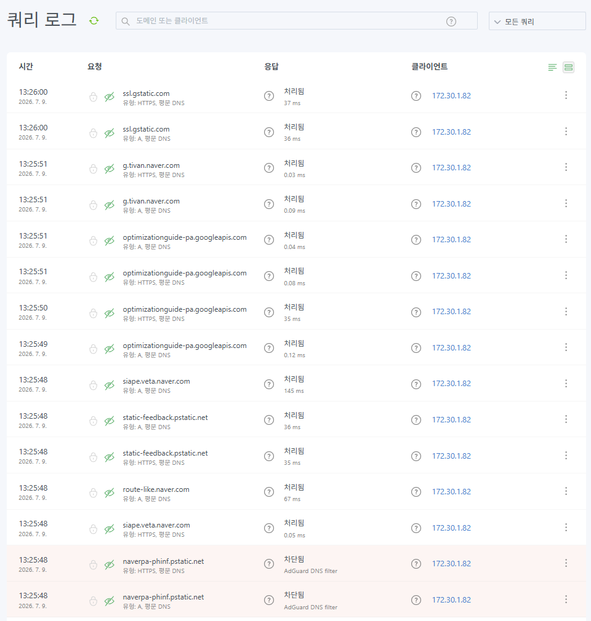The width and height of the screenshot is (591, 621).
Task: Show client info icon for siape.veta.naver.com 0.05 ms row
Action: click(416, 528)
